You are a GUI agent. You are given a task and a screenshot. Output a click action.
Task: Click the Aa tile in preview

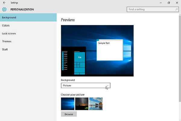click(80, 57)
